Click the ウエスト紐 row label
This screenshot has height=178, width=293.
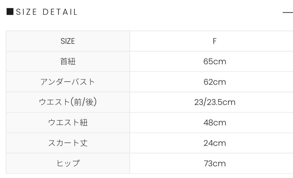[x=68, y=123]
